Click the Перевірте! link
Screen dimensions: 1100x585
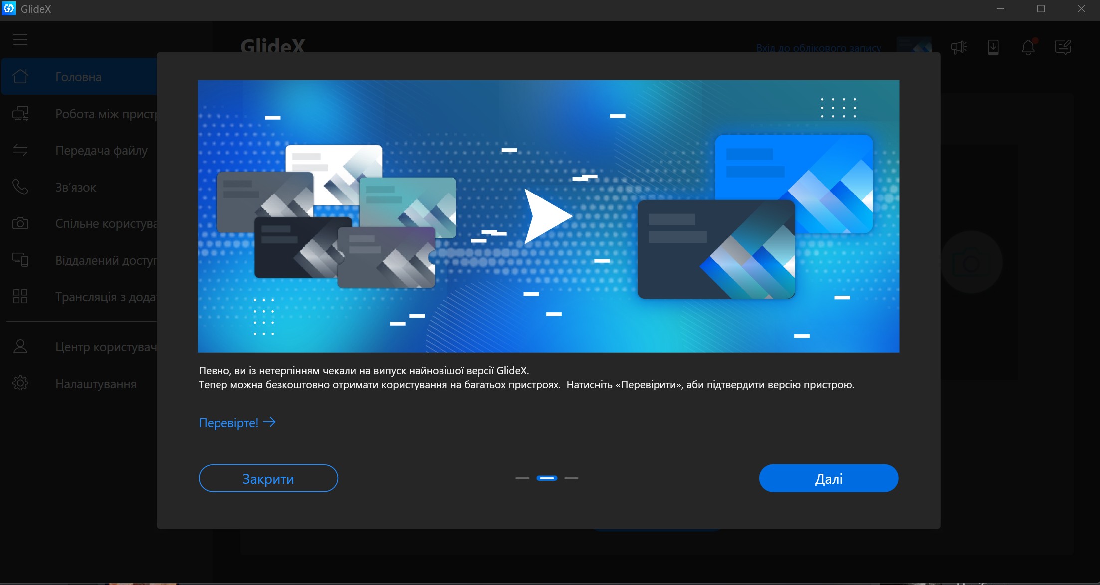[237, 423]
